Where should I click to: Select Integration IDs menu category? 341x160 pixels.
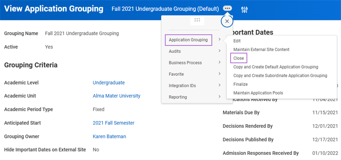click(182, 86)
